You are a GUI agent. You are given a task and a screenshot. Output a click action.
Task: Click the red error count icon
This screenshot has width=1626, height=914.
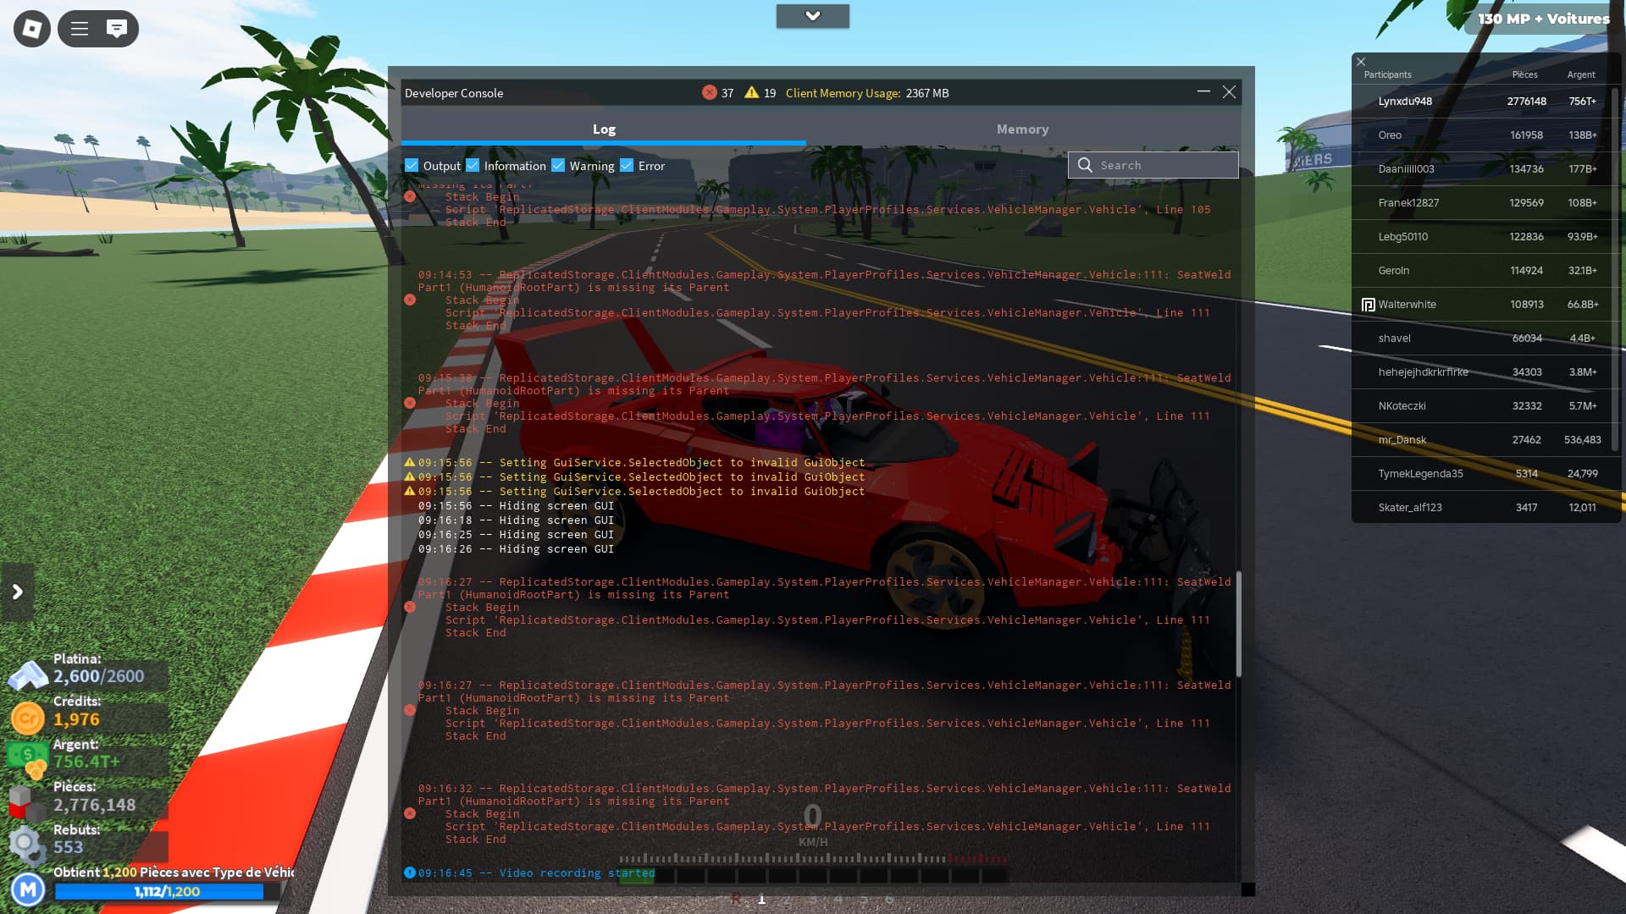(x=709, y=93)
